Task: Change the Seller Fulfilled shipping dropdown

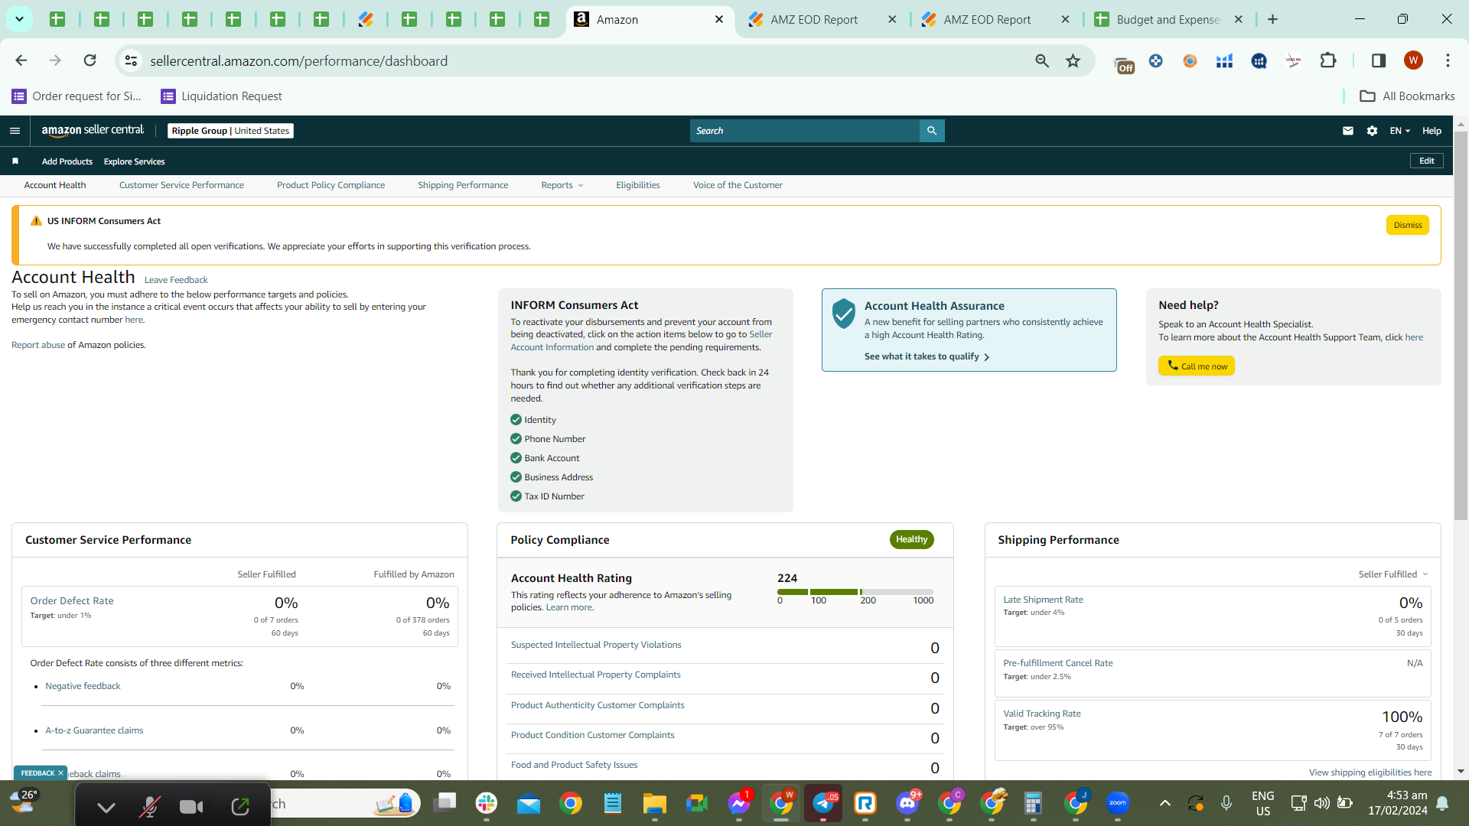Action: point(1393,574)
